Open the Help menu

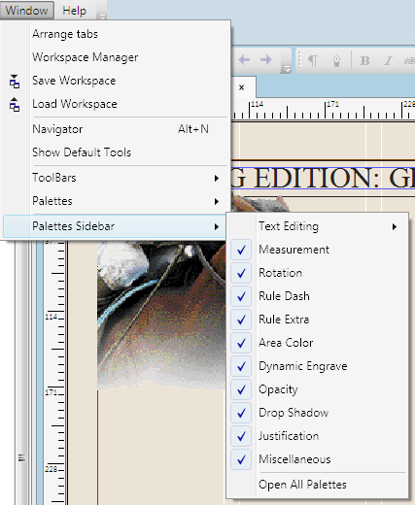(x=75, y=11)
